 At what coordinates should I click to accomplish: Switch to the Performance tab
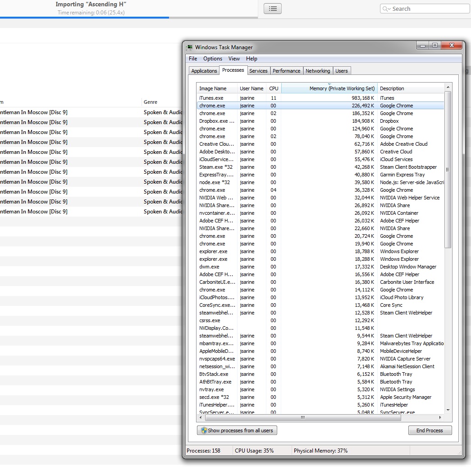(x=286, y=71)
